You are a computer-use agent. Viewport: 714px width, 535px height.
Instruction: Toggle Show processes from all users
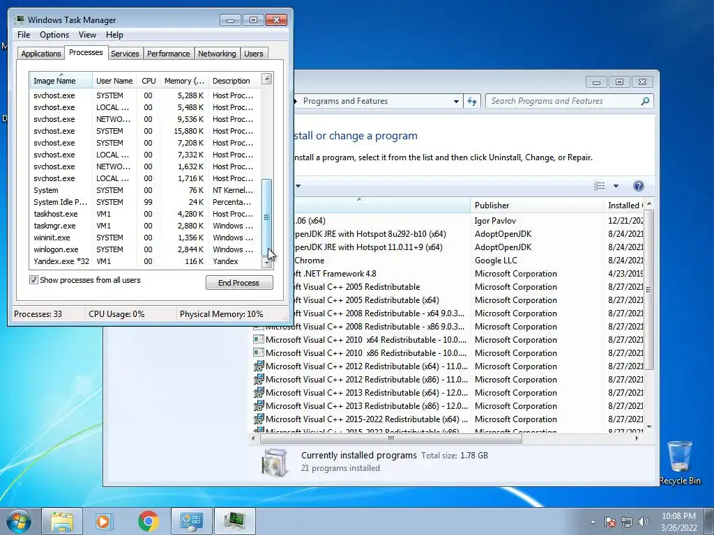coord(33,280)
